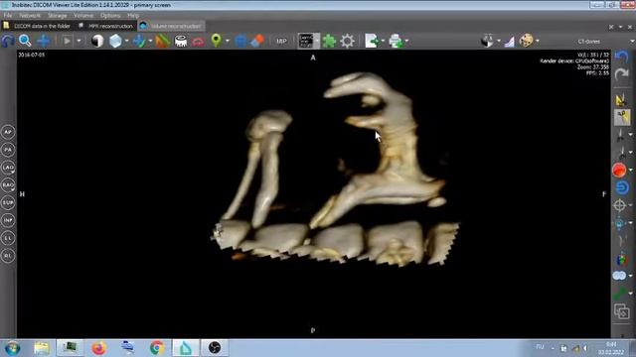Select the Volume reconstruction tab

coord(172,26)
